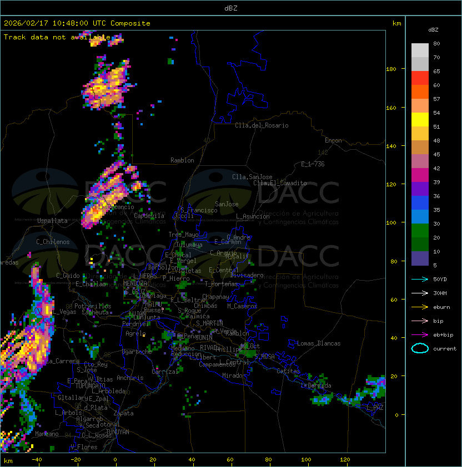Click the 'Ugarteche' map label
462x467 pixels.
point(137,352)
